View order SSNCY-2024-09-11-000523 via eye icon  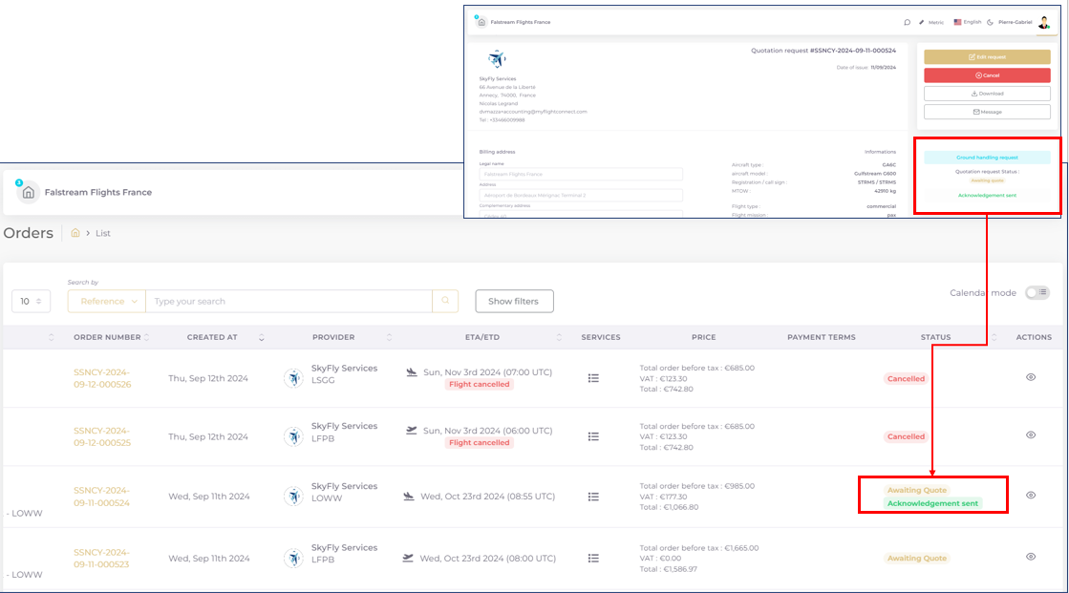pyautogui.click(x=1031, y=556)
